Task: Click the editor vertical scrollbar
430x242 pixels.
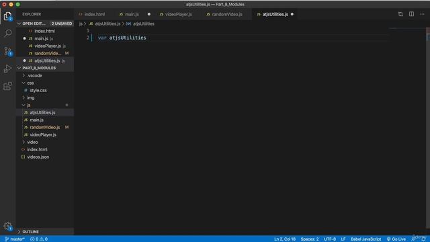Action: tap(428, 128)
